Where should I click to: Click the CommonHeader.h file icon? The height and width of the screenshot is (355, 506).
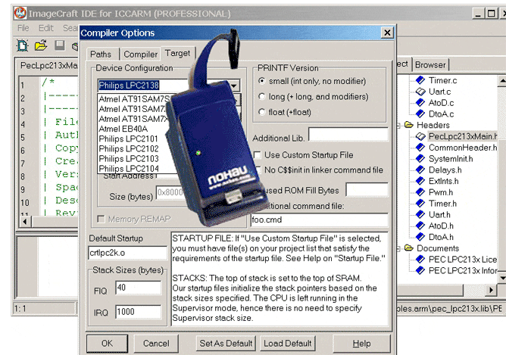click(420, 148)
